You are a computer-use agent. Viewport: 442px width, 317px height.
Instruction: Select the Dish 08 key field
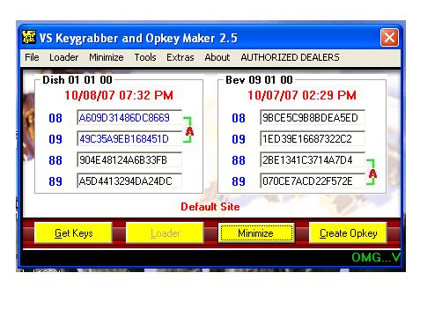tap(129, 118)
